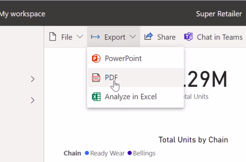Open the File menu
The height and width of the screenshot is (162, 246).
pos(66,37)
